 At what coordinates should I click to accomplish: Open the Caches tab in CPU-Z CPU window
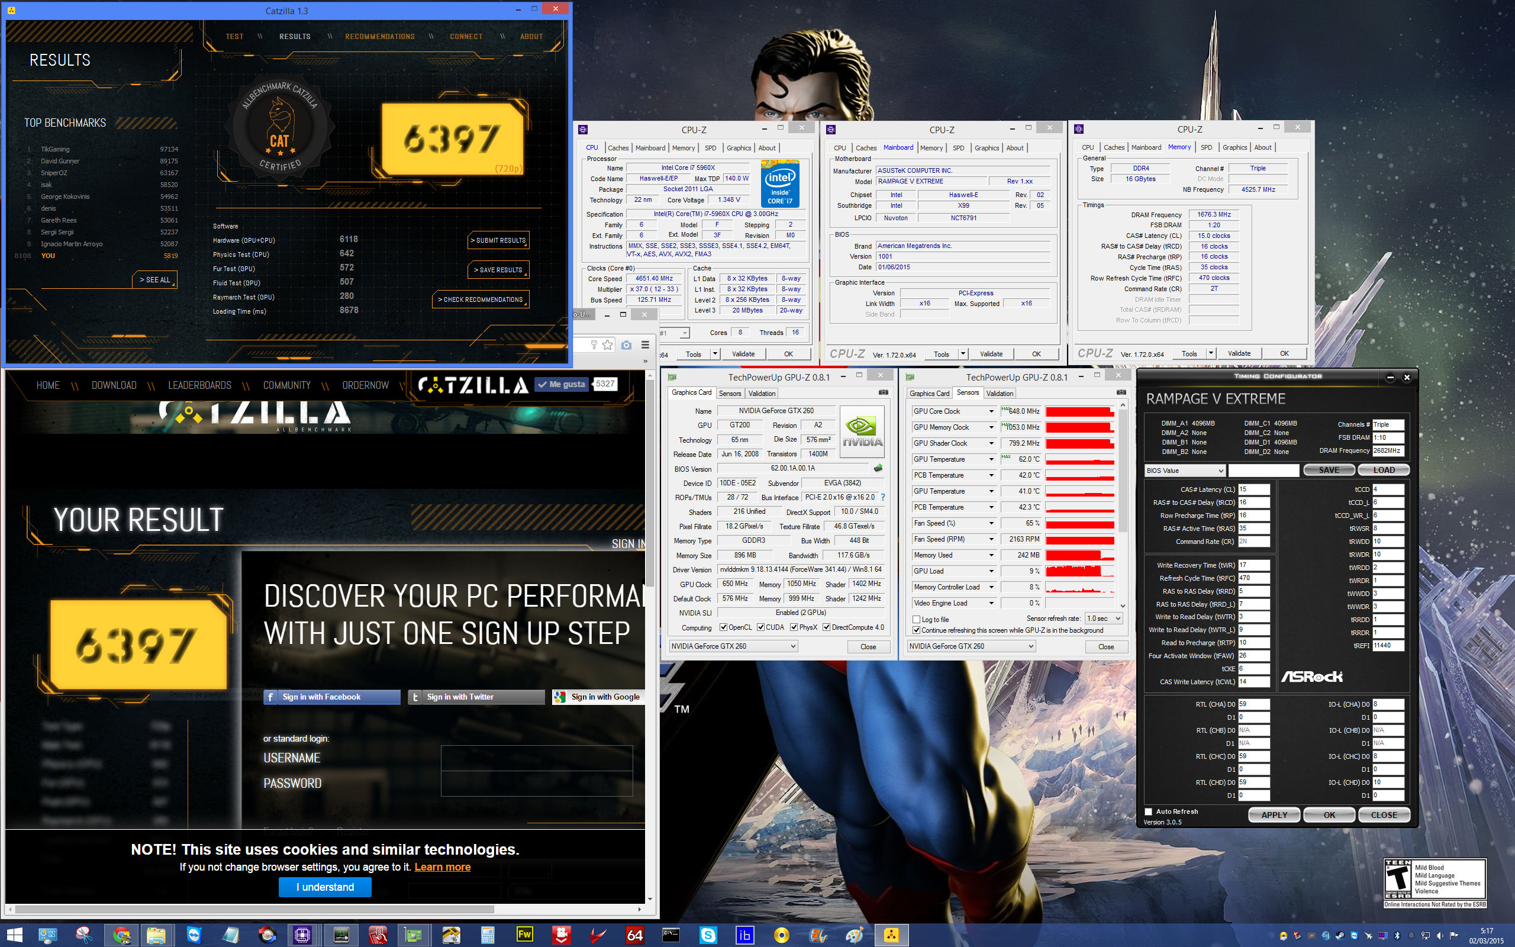click(x=618, y=149)
